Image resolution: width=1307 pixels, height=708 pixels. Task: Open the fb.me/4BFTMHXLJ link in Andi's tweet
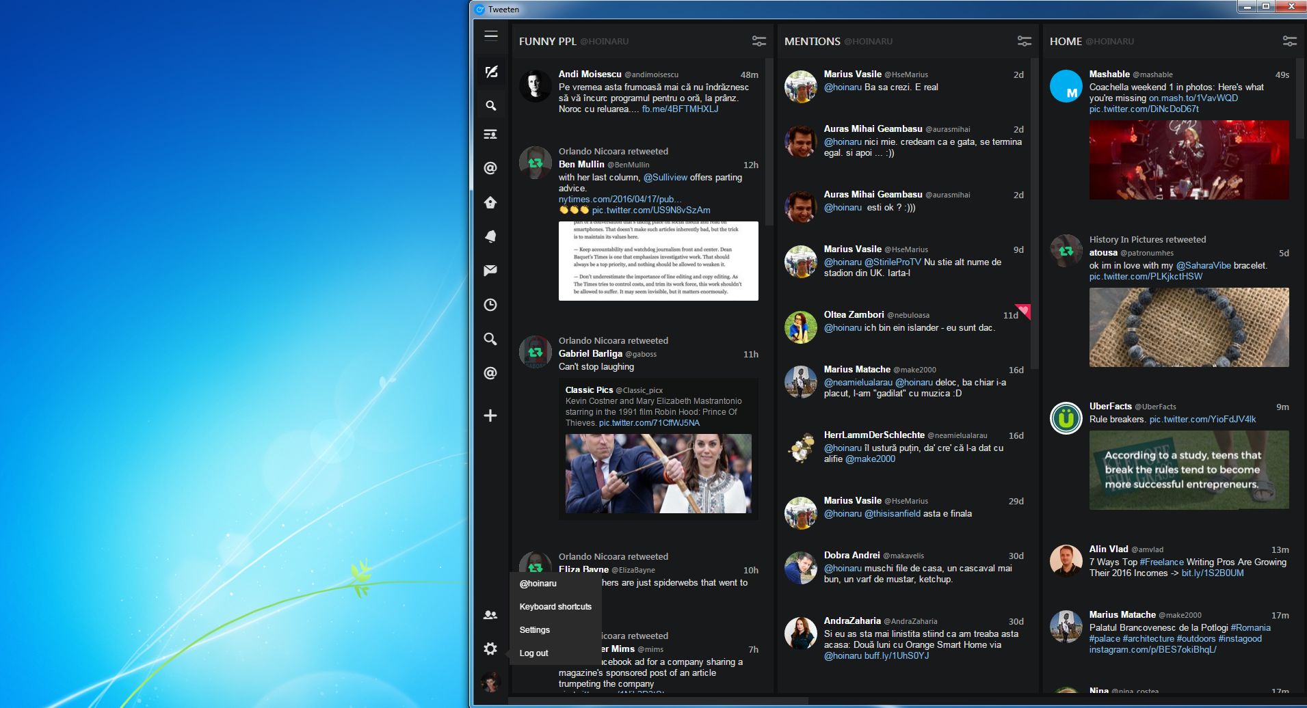(680, 109)
